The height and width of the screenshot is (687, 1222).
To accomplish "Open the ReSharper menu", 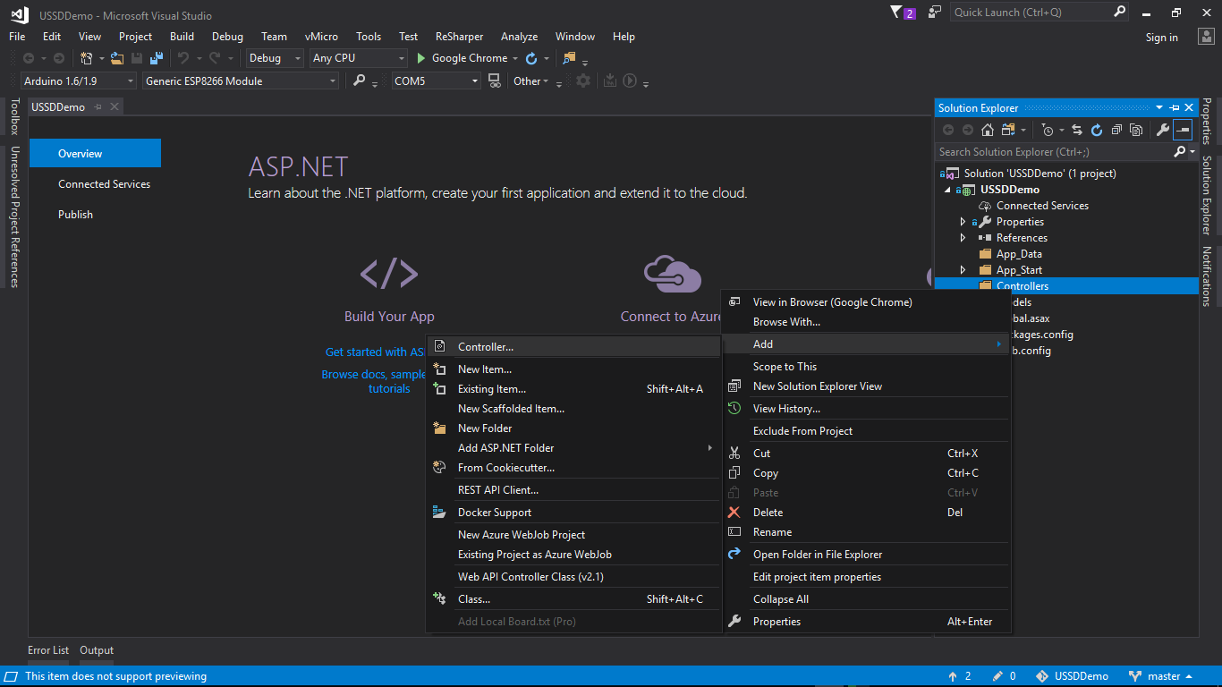I will [x=459, y=37].
